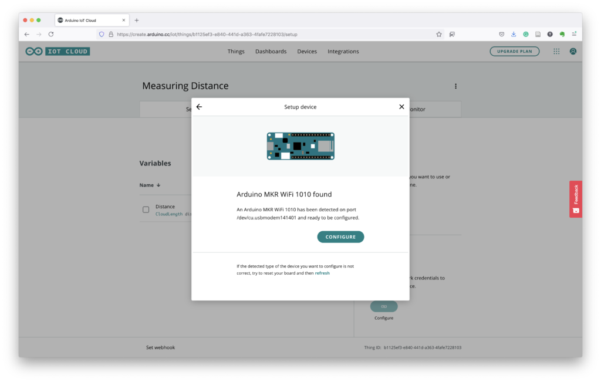Click the refresh link in the dialog
Viewport: 601px width, 382px height.
[322, 273]
